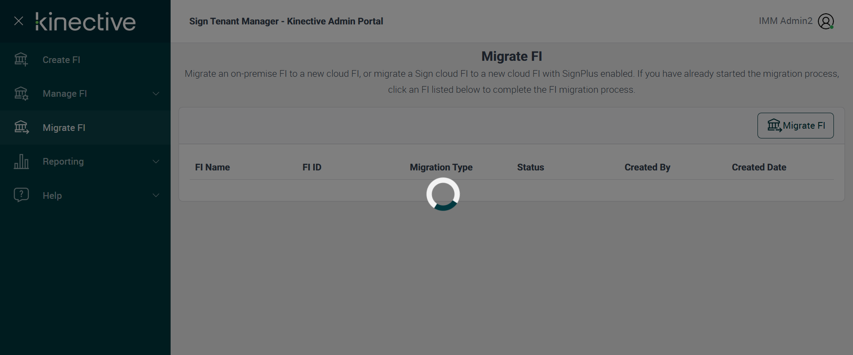
Task: Click the Manage FI bank gear icon
Action: (21, 94)
